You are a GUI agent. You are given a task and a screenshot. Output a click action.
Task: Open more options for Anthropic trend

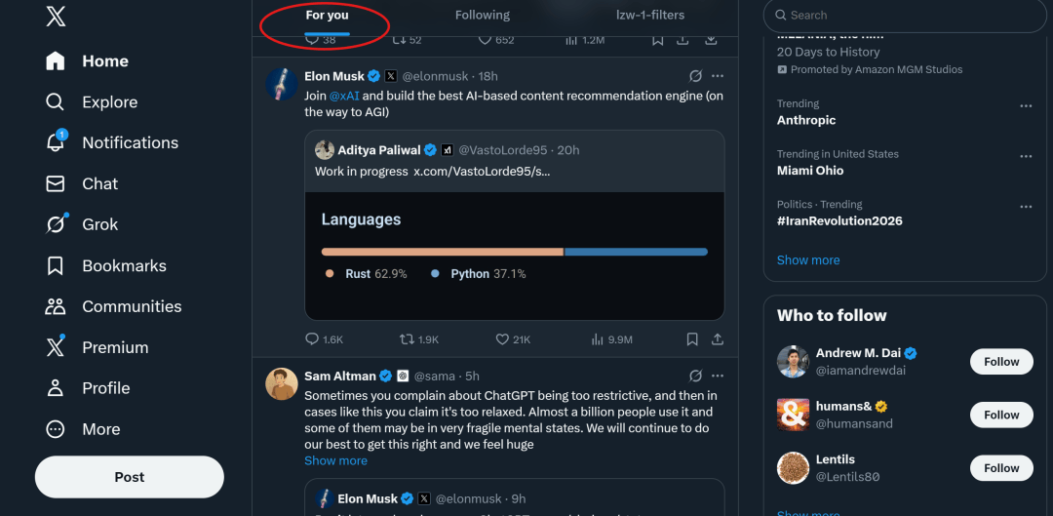tap(1026, 105)
